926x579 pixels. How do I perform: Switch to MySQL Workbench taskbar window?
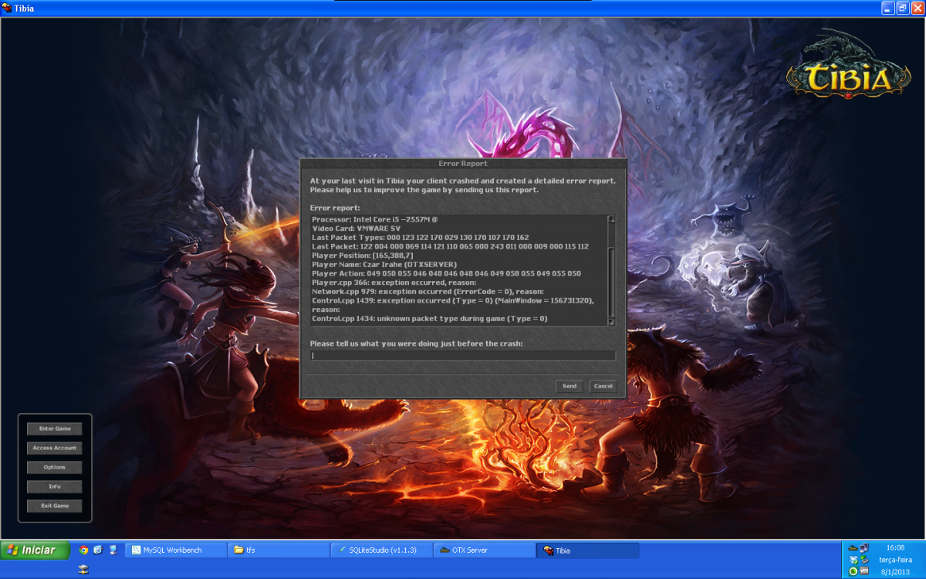pos(176,550)
